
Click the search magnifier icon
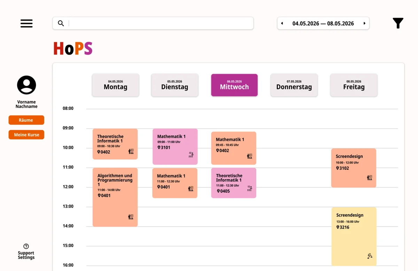[61, 23]
